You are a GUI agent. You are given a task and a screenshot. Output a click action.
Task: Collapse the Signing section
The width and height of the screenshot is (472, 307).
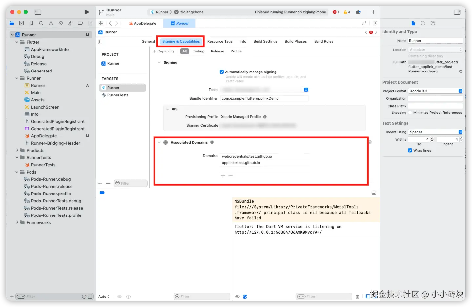(159, 62)
